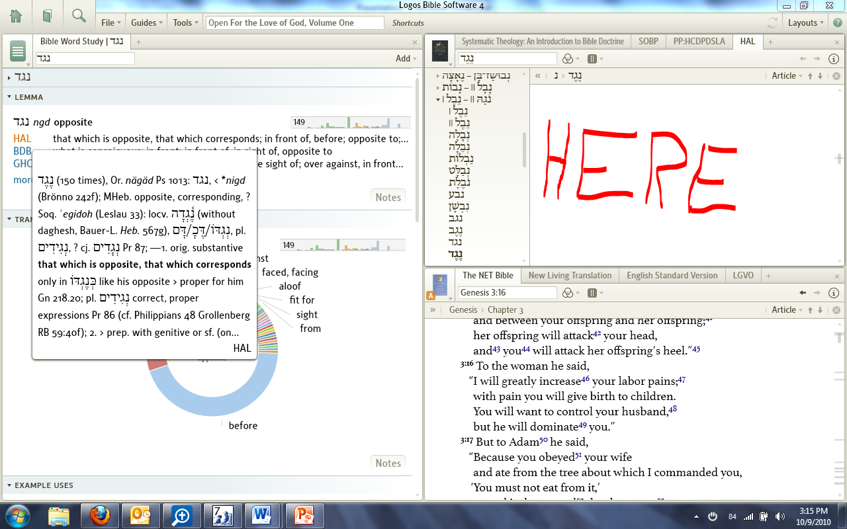847x529 pixels.
Task: Click the command box reading Open For the Love of God
Action: tap(294, 22)
